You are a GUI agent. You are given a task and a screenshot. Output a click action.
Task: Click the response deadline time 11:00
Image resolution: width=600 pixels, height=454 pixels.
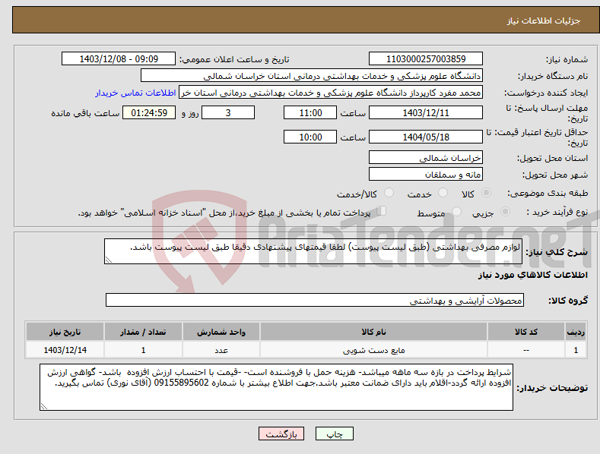pyautogui.click(x=310, y=112)
